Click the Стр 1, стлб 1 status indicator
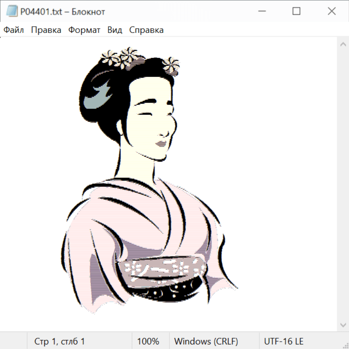 coord(59,341)
